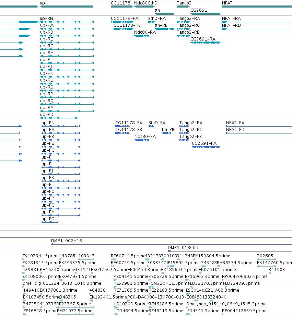Select protein up-PD
The image size is (292, 316).
(x=48, y=219)
